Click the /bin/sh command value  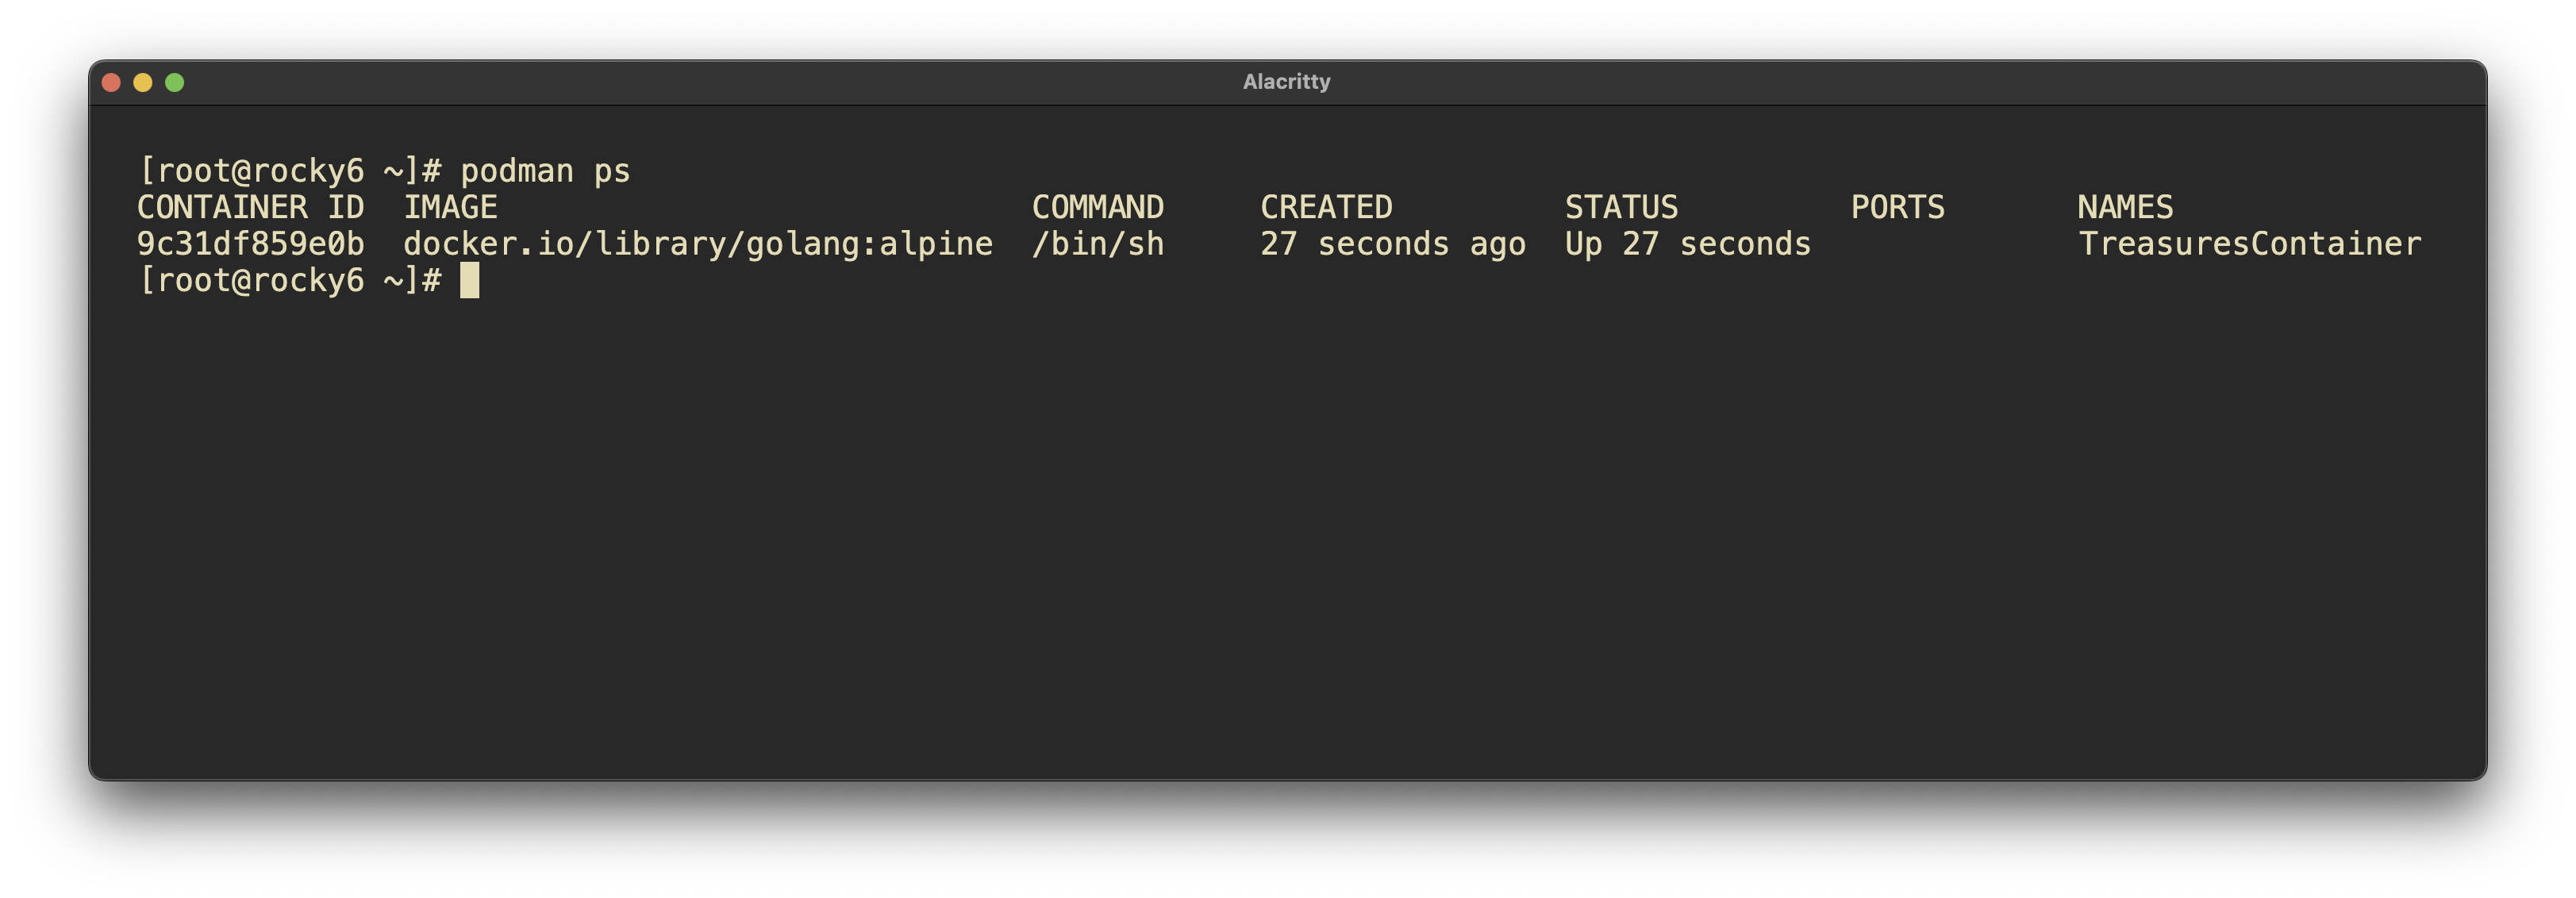[x=1097, y=244]
